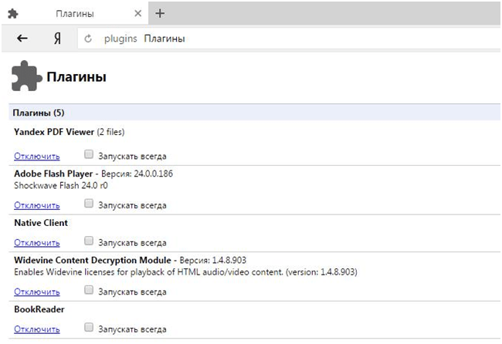This screenshot has height=344, width=502.
Task: Reload the page with the refresh icon
Action: tap(88, 39)
